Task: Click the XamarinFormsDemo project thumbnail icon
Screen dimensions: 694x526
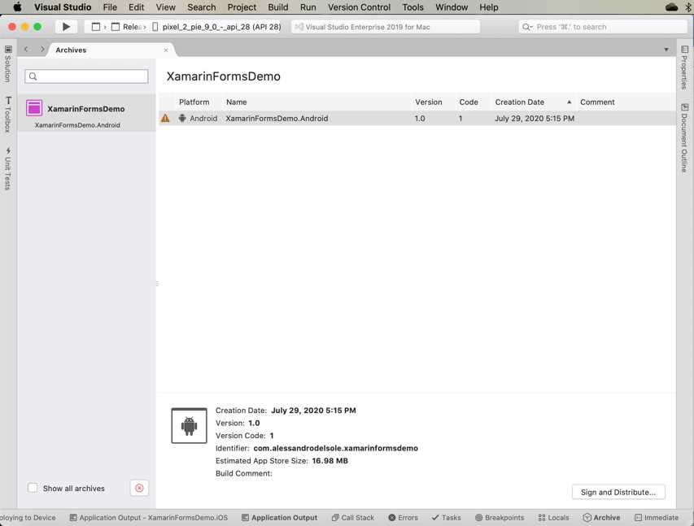Action: click(x=33, y=107)
